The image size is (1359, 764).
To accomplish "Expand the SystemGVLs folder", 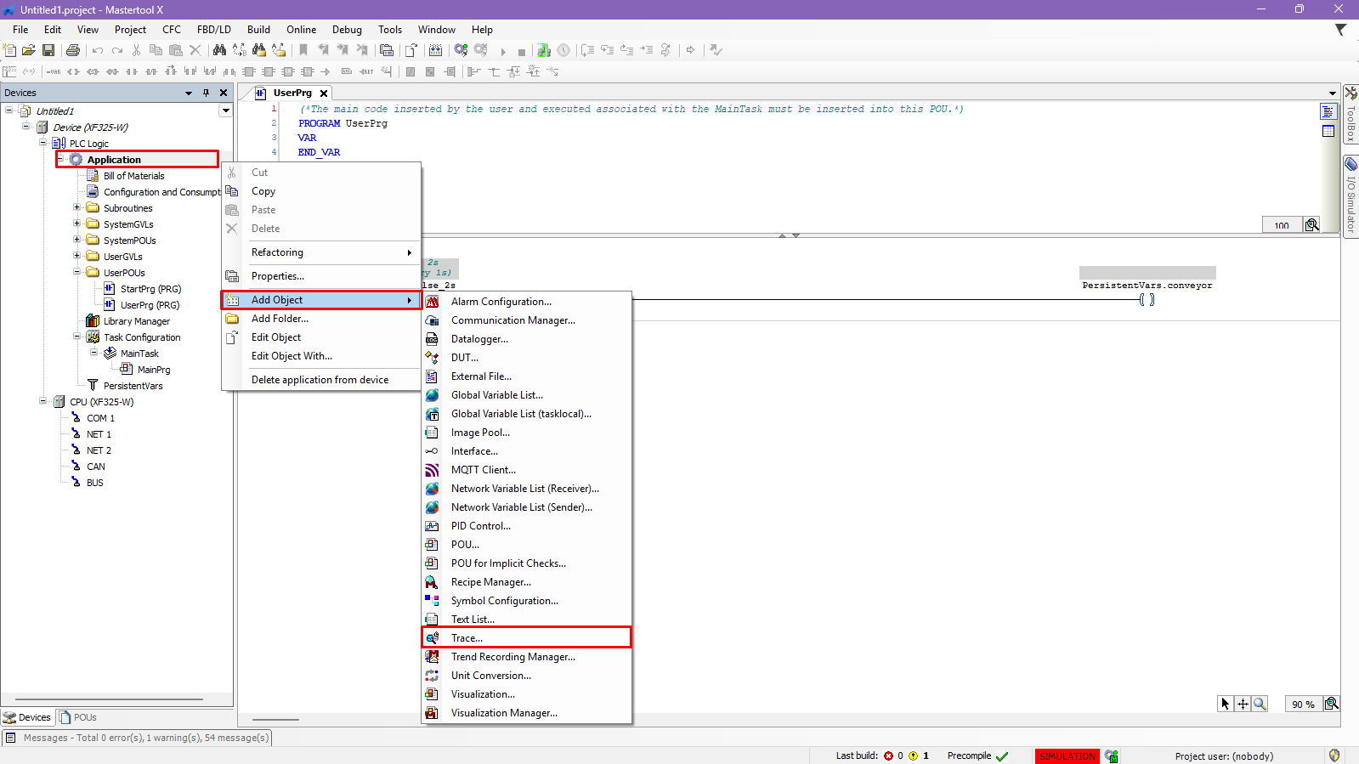I will [76, 224].
